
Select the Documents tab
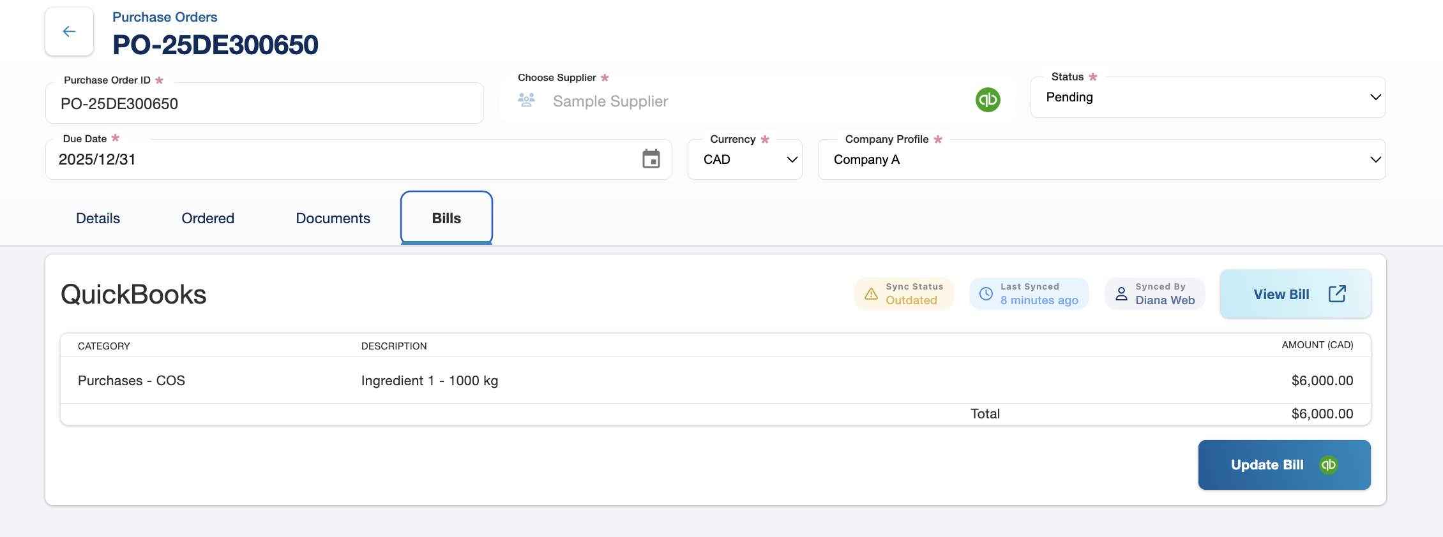pos(333,218)
